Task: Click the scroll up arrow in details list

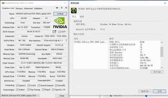Action: click(x=162, y=42)
